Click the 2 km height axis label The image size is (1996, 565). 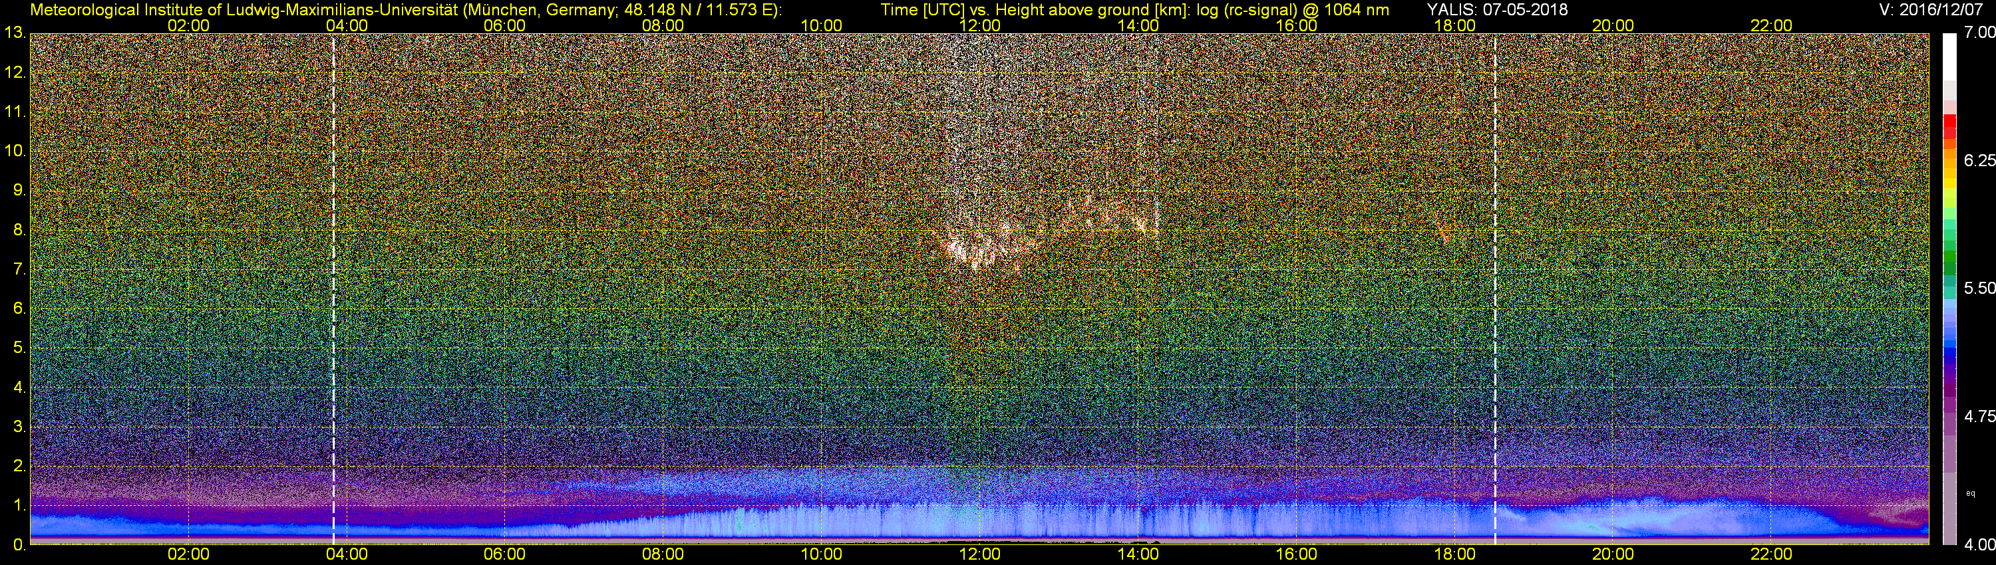(x=19, y=466)
